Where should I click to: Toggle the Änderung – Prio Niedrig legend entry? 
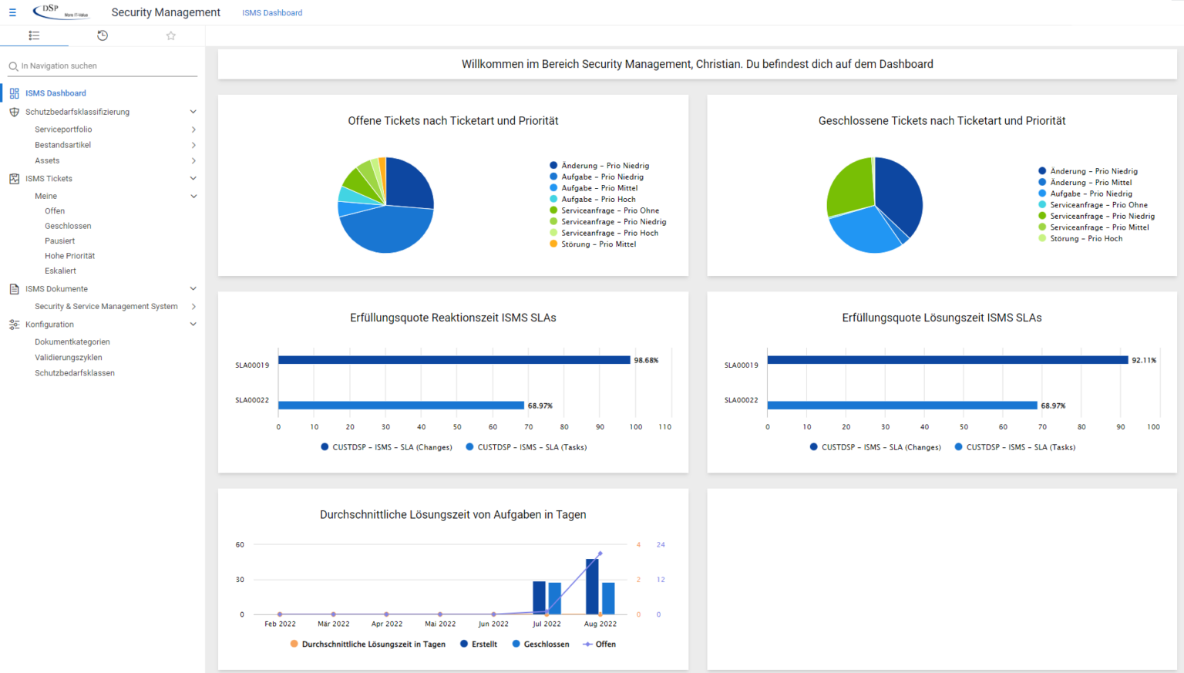click(600, 165)
